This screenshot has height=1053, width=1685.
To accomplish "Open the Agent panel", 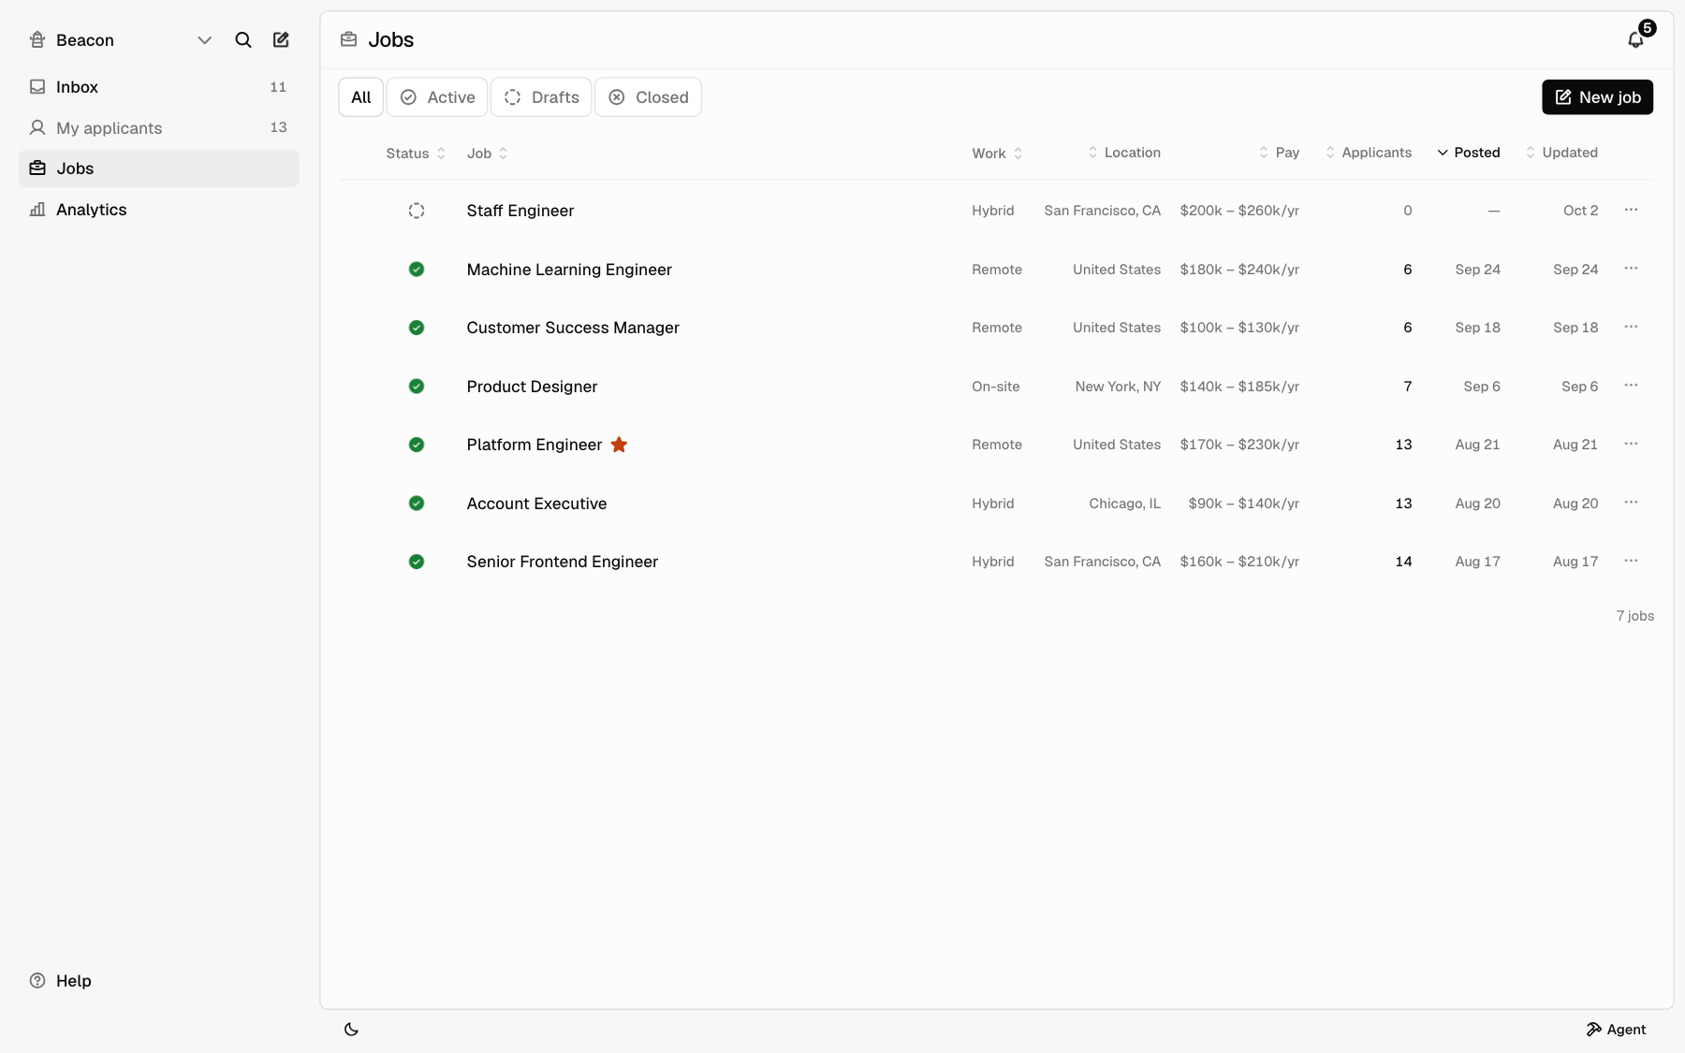I will pos(1616,1029).
